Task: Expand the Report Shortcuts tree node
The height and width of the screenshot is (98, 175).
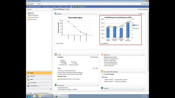Action: click(27, 17)
